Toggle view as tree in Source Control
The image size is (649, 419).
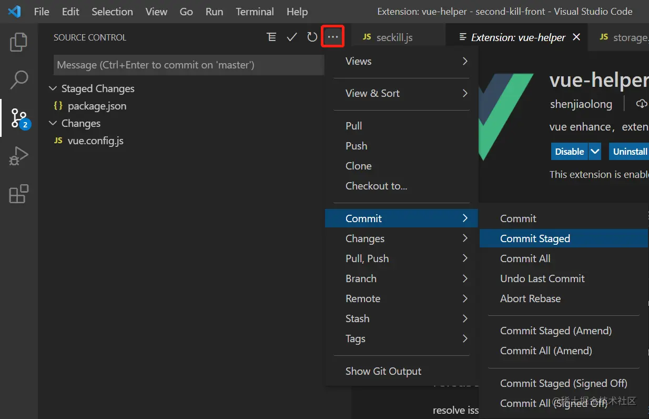coord(271,37)
